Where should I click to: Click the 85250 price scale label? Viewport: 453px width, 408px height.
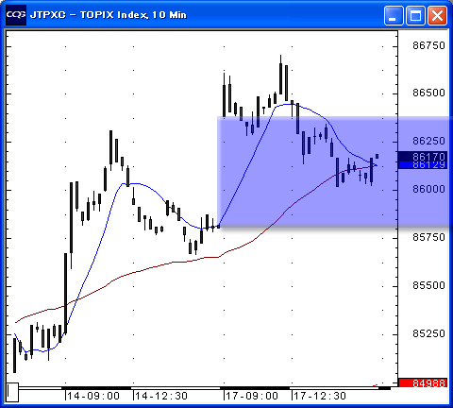(428, 333)
